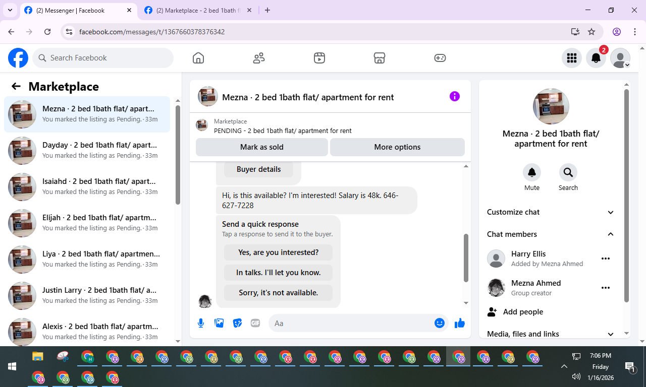Bookmark this page star icon

pos(591,32)
